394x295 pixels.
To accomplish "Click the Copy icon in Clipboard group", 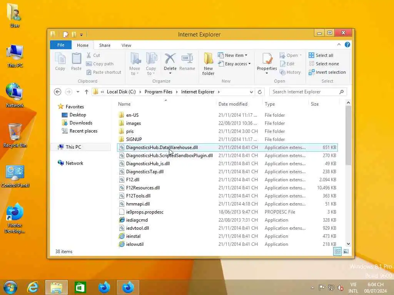I will tap(60, 62).
